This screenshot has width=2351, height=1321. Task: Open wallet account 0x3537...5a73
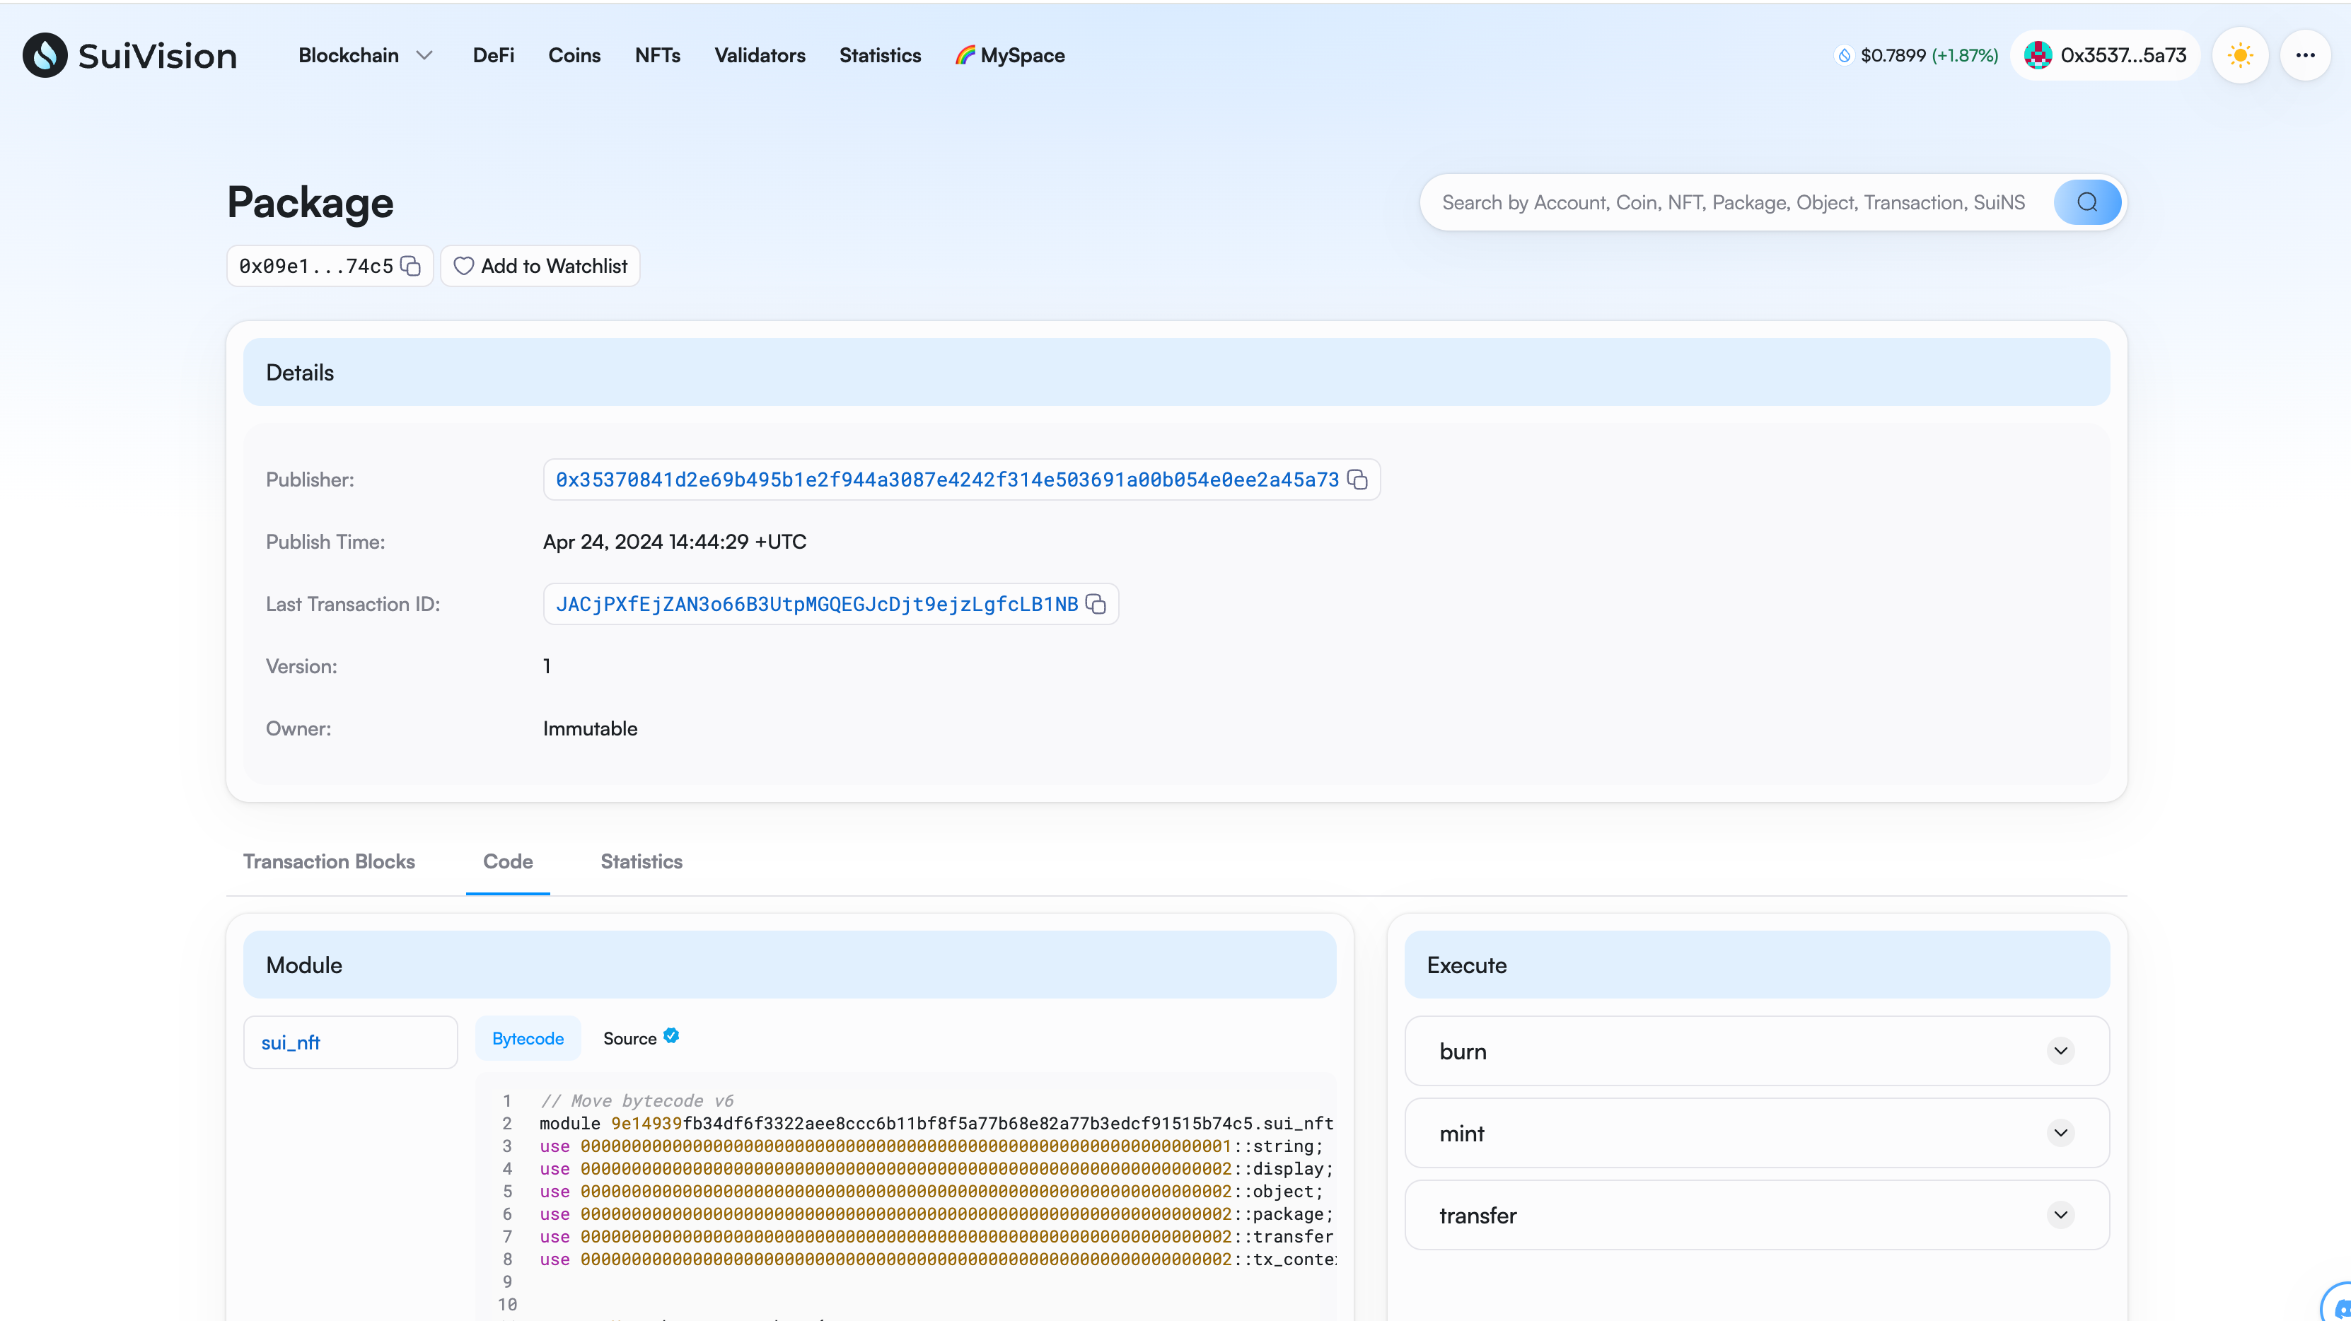[x=2105, y=56]
